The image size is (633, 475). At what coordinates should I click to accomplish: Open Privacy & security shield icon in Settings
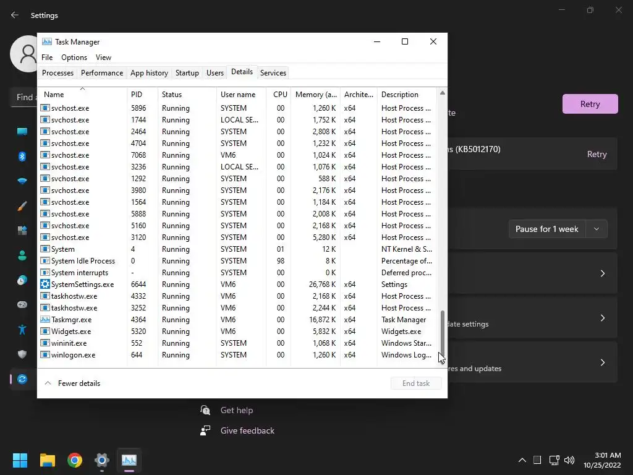pyautogui.click(x=22, y=354)
